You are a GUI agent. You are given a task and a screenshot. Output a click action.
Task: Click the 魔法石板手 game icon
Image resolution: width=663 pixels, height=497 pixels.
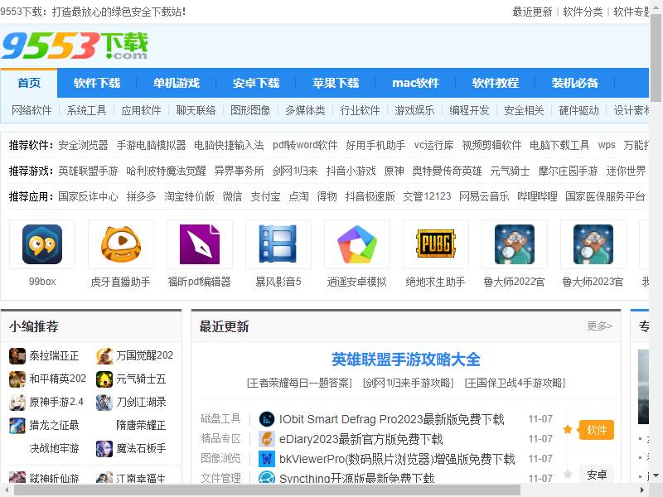[x=104, y=449]
